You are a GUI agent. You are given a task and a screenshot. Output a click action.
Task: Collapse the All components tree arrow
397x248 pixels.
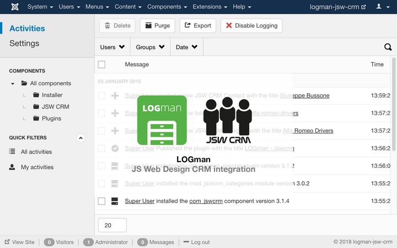tap(13, 84)
